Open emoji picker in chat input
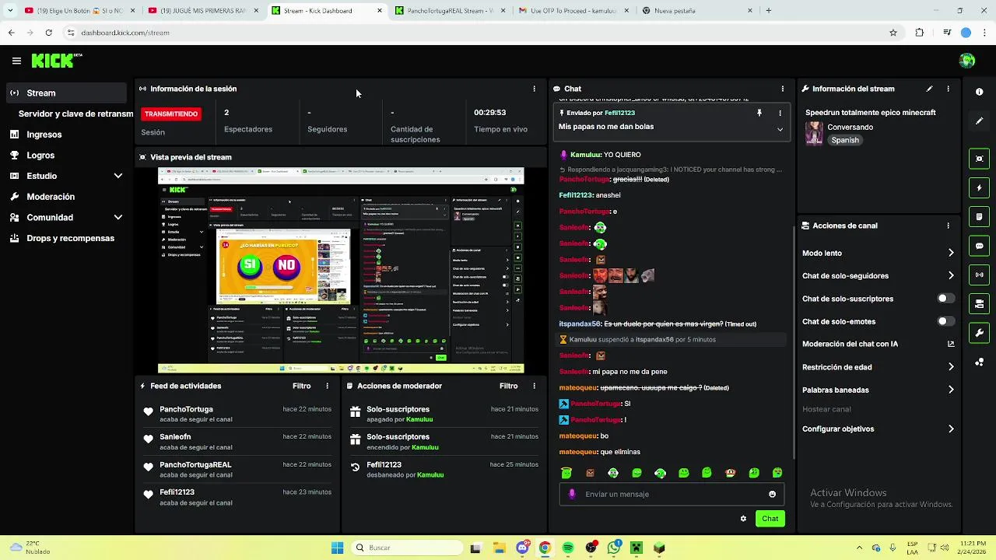Viewport: 996px width, 560px height. [772, 494]
